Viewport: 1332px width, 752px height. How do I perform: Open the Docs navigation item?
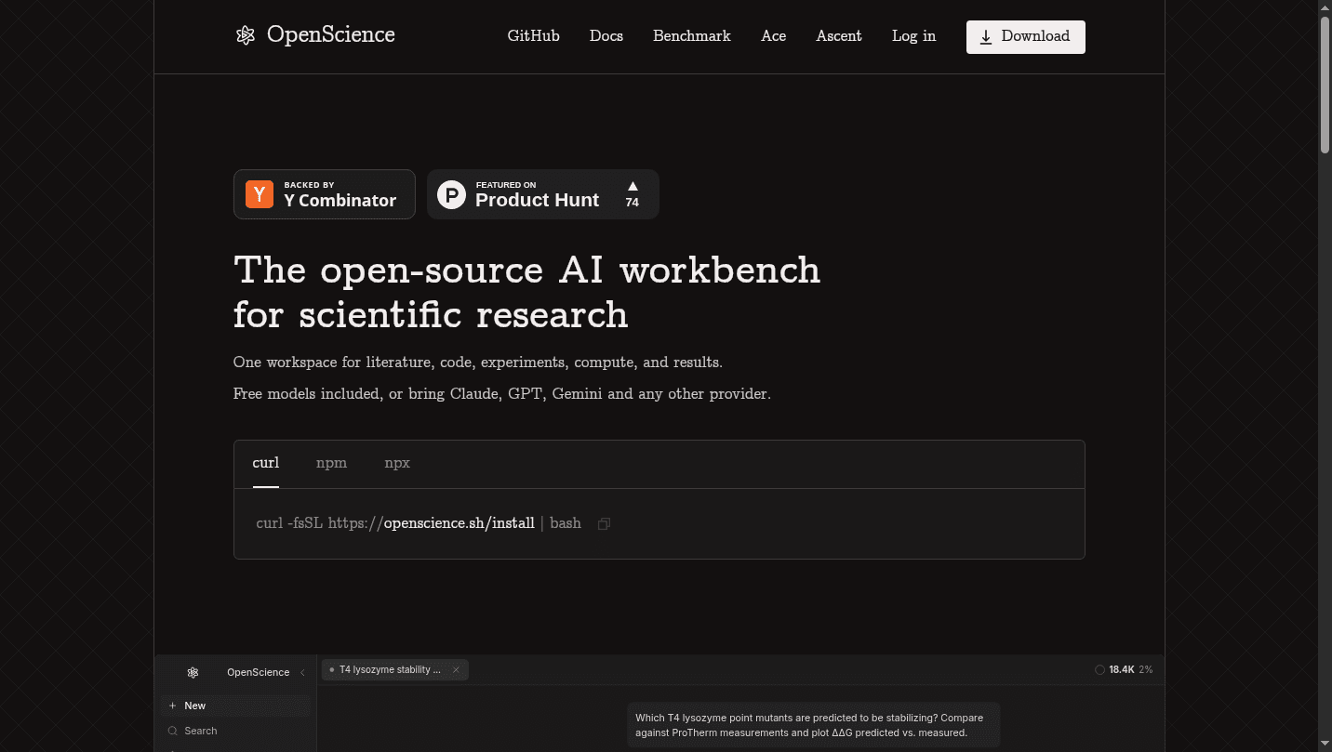coord(606,36)
